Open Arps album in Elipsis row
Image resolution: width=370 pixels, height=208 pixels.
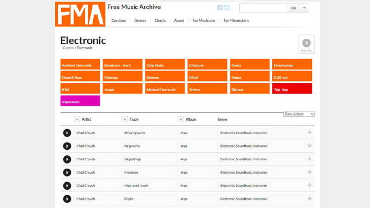click(184, 199)
